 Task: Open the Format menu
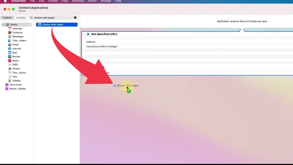coord(53,1)
